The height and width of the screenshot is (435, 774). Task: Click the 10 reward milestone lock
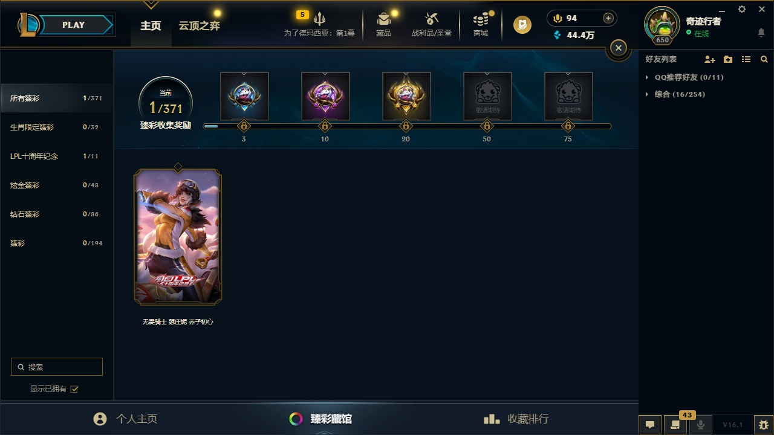click(x=325, y=126)
